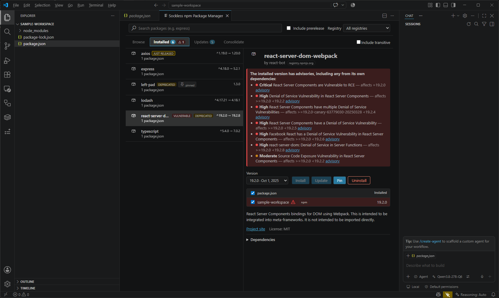Viewport: 499px width, 298px height.
Task: Focus the Describe what to build input
Action: click(449, 265)
